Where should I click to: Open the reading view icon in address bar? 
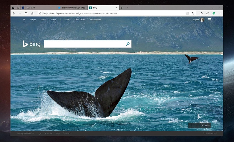click(x=187, y=13)
